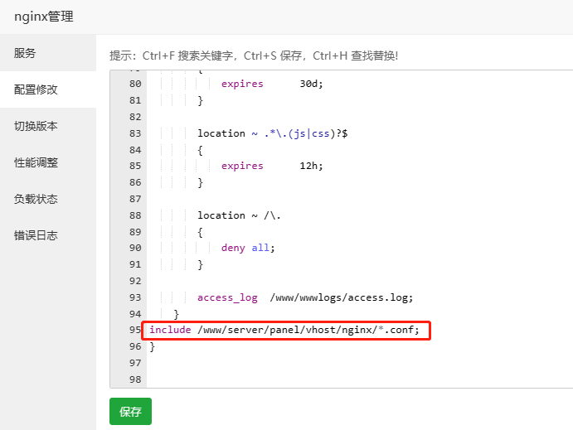Click line number 96 in gutter

coord(135,346)
